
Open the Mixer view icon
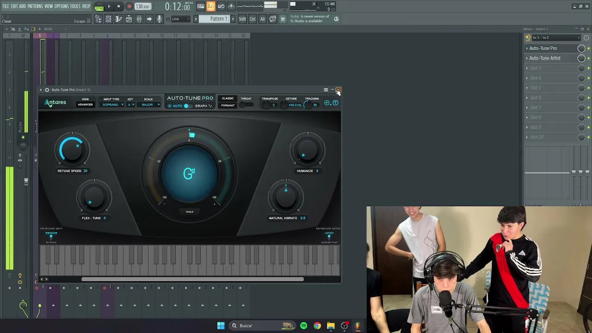[x=139, y=19]
